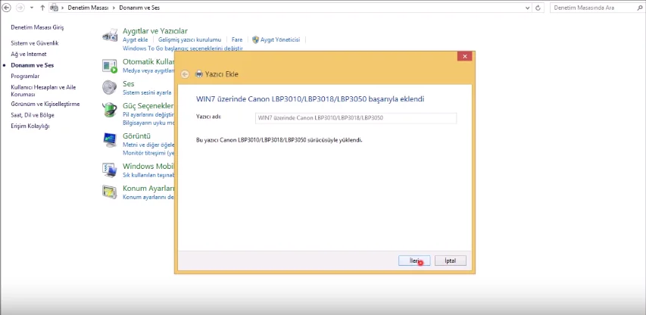Open the Aygıtlar ve Yazıcılar heading
The width and height of the screenshot is (646, 315).
tap(155, 31)
